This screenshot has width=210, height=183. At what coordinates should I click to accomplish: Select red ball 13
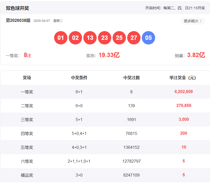pos(90,38)
